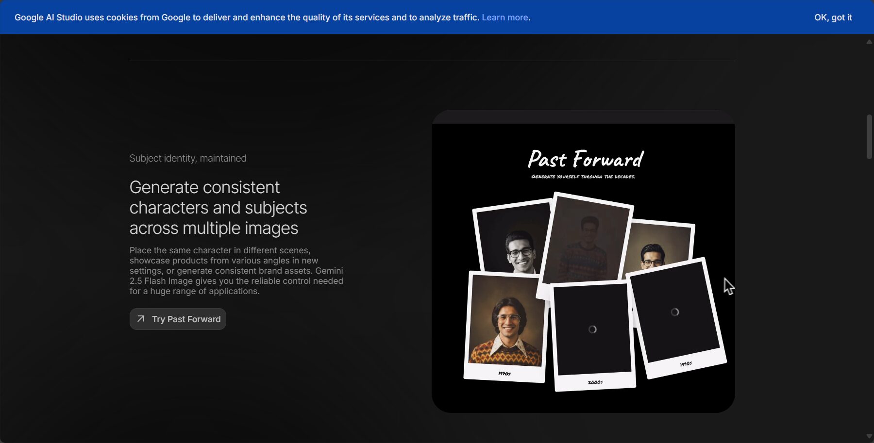Click the 'Generate consistent characters' heading

coord(218,208)
